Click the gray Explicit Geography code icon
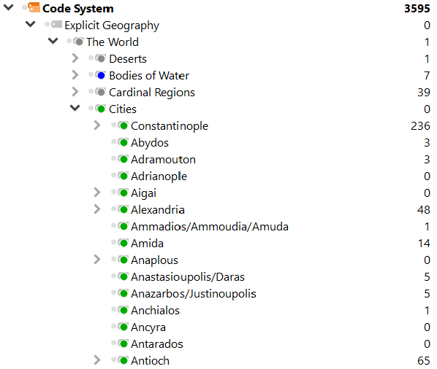Viewport: 437px width, 369px height. point(56,25)
